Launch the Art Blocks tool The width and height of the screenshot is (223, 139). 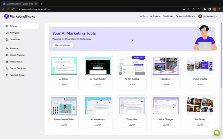tap(200, 125)
